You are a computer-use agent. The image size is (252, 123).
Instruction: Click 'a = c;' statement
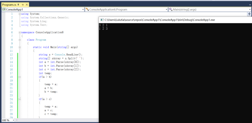point(49,110)
